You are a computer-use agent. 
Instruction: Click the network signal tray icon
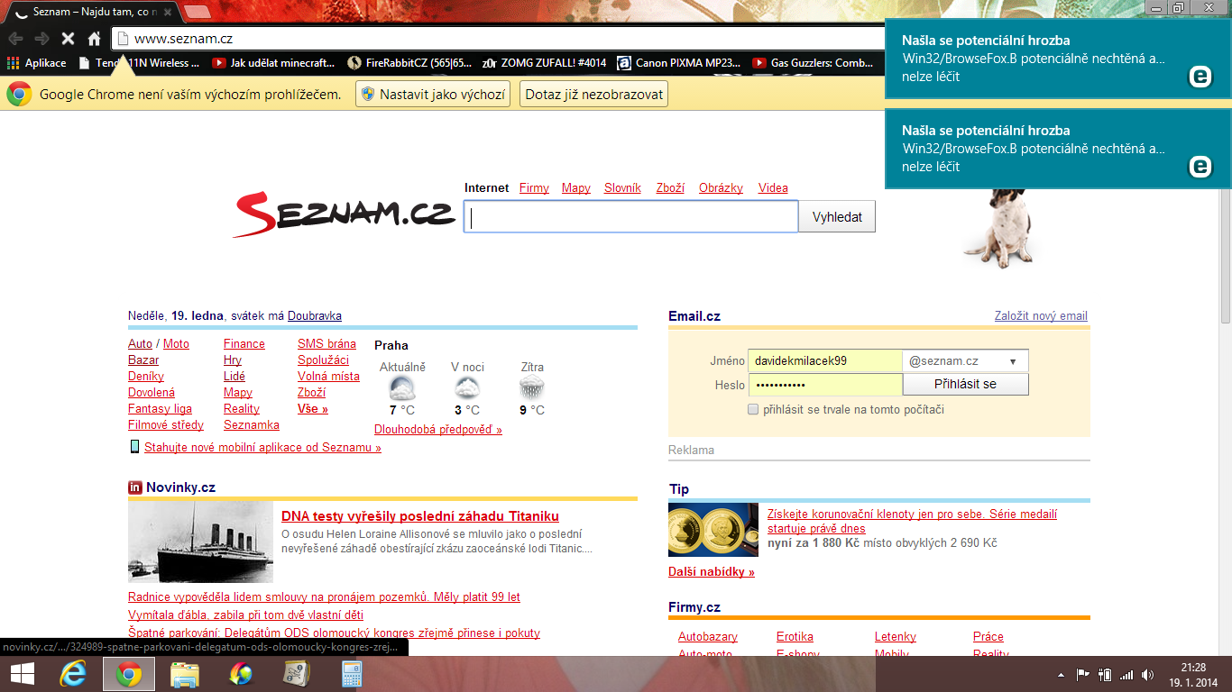click(x=1126, y=674)
